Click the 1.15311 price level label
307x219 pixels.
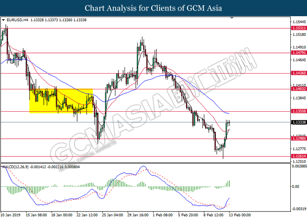299,28
